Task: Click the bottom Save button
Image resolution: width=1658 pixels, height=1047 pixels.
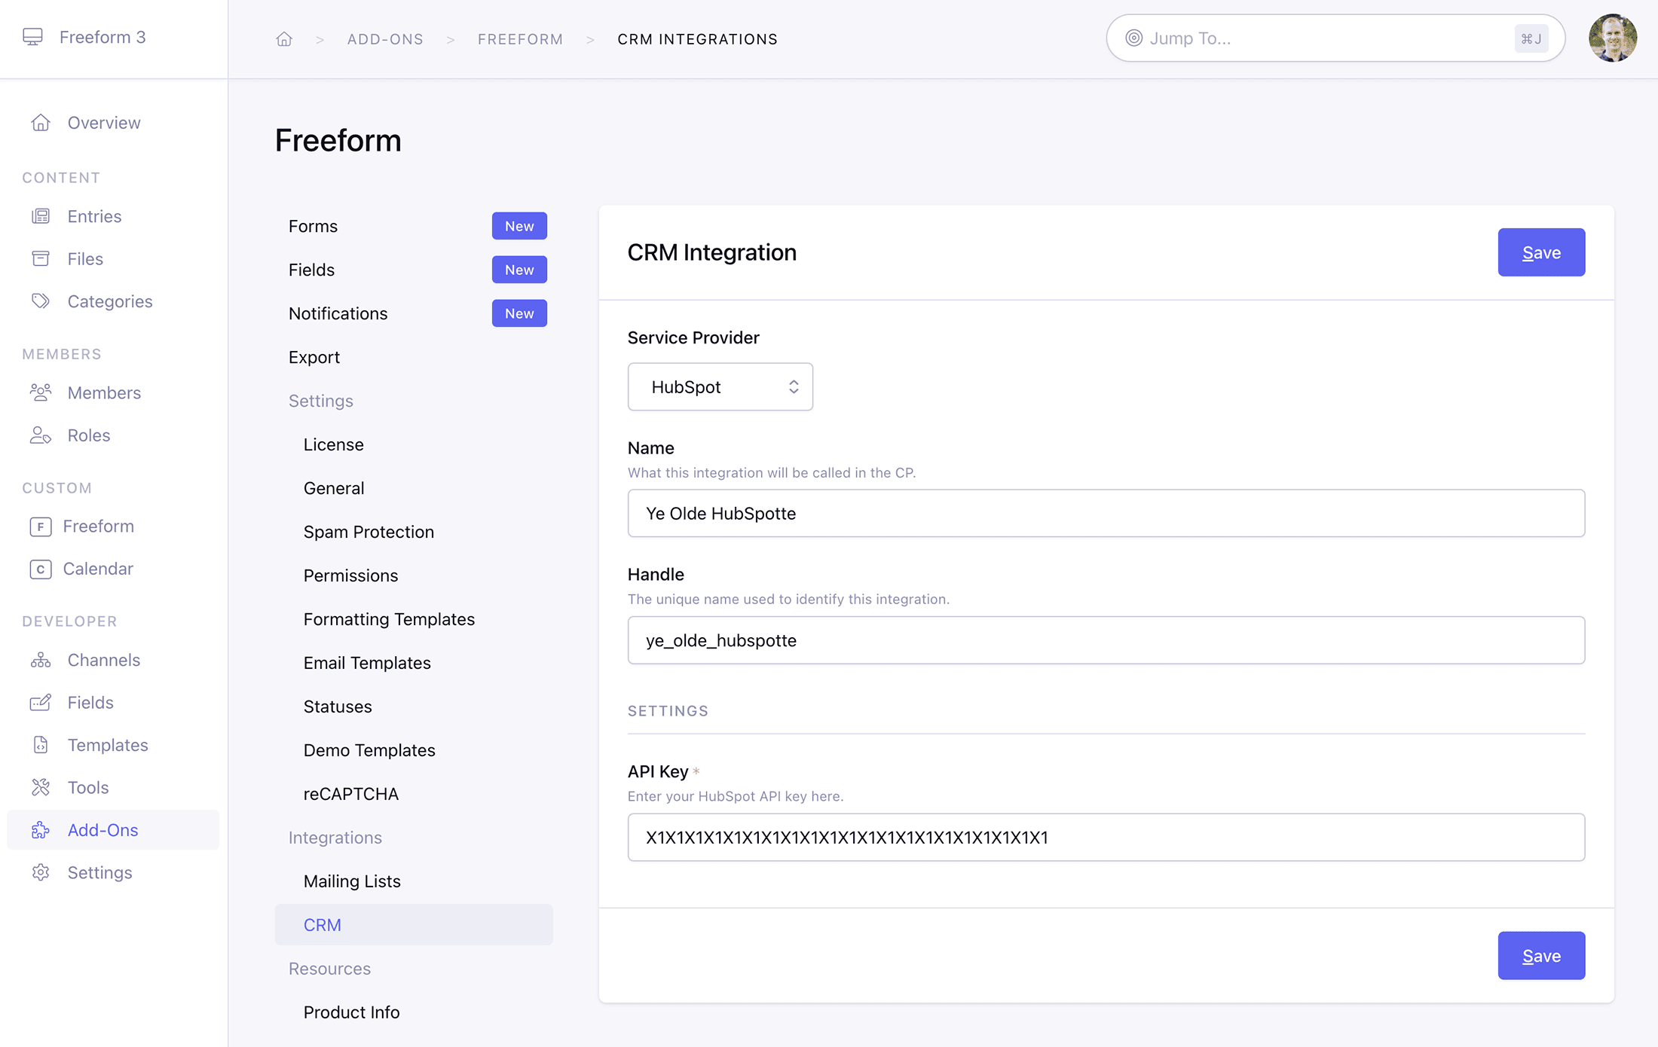Action: (x=1542, y=954)
